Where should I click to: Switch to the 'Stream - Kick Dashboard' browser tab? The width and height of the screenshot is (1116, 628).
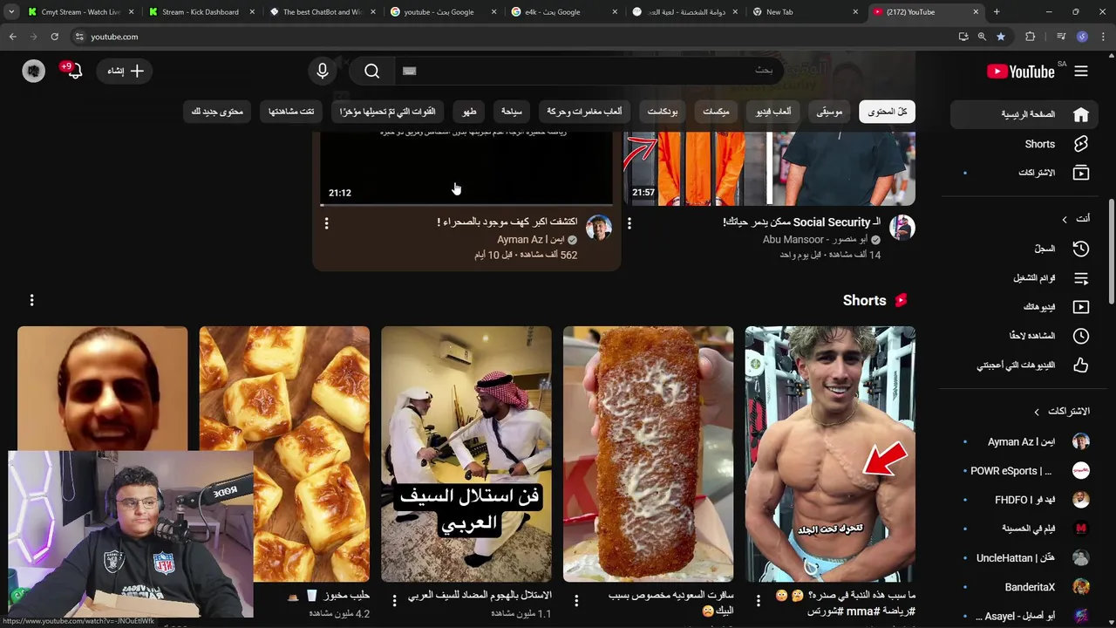[x=201, y=12]
